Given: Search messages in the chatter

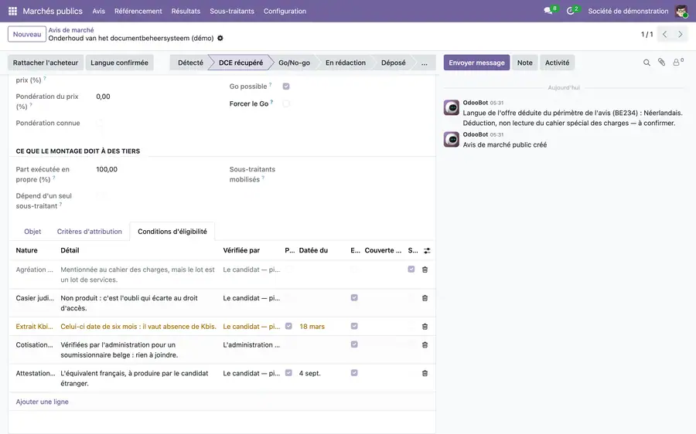Looking at the screenshot, I should pyautogui.click(x=647, y=63).
